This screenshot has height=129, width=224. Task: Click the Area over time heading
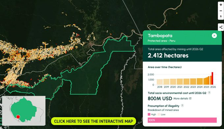click(x=165, y=67)
